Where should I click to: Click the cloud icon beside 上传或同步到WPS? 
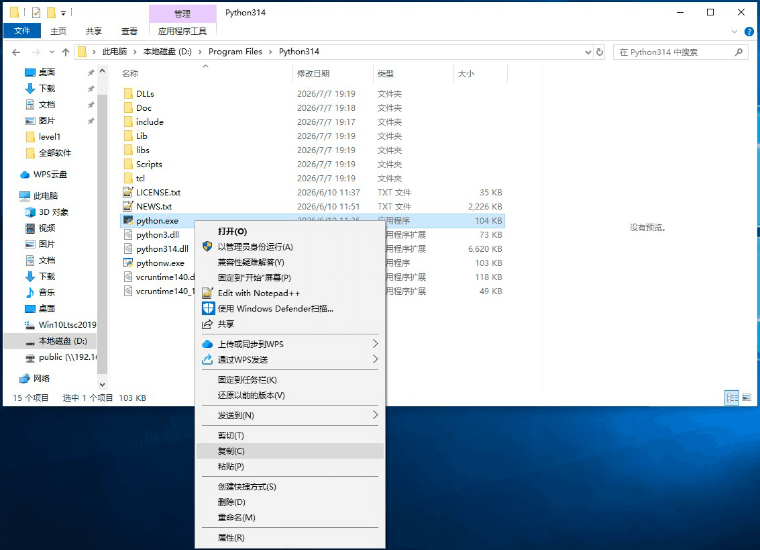coord(207,345)
